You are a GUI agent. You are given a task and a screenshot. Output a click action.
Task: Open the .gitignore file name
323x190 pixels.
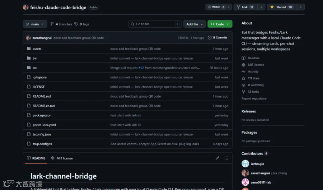pos(39,77)
